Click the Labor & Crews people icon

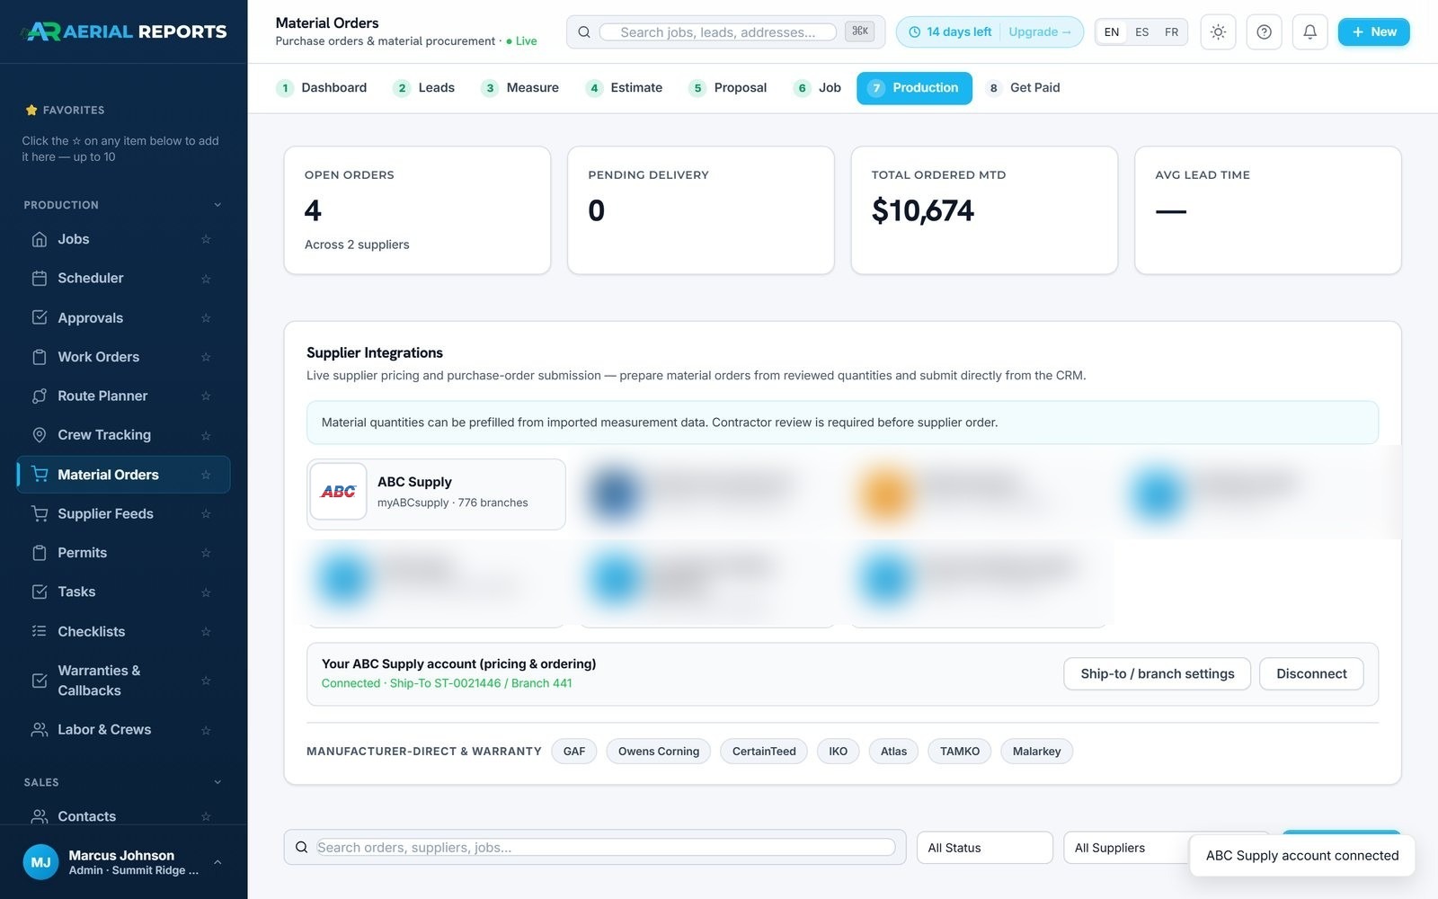point(40,730)
